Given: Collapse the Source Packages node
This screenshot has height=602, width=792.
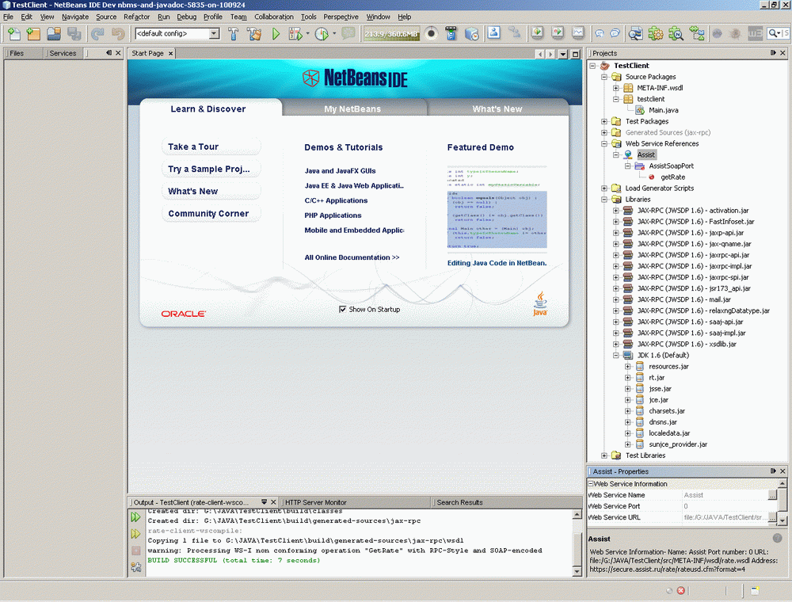Looking at the screenshot, I should pyautogui.click(x=604, y=77).
